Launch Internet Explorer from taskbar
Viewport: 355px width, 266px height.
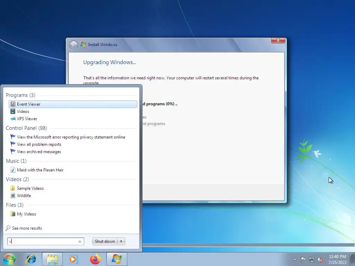point(31,259)
